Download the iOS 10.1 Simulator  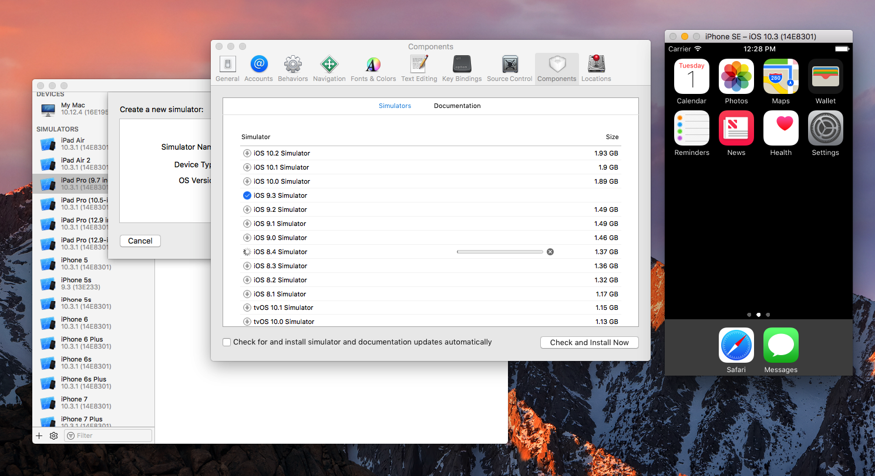click(x=247, y=167)
